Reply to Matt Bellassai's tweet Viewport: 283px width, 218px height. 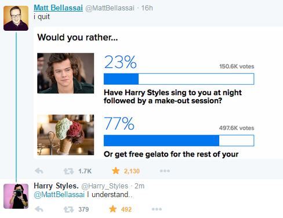pos(39,171)
